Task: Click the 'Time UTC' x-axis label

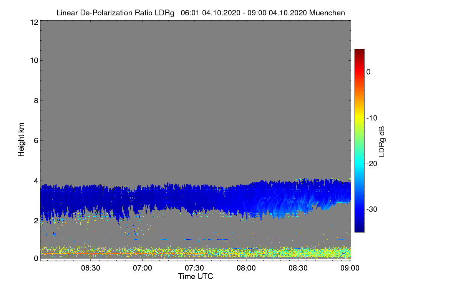Action: 196,276
